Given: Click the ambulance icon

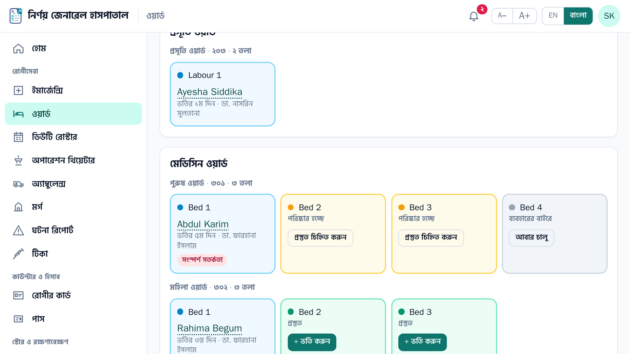Looking at the screenshot, I should click(x=18, y=184).
